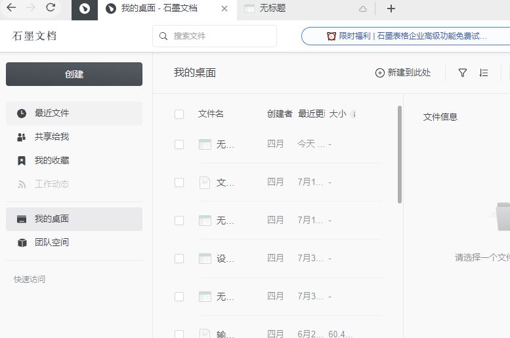Click the search magnifier icon

coord(163,36)
